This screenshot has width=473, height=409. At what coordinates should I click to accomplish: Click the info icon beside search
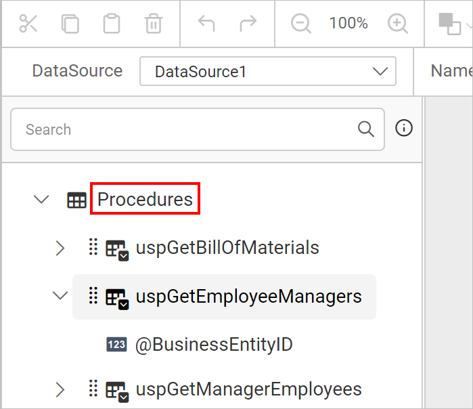[x=403, y=128]
